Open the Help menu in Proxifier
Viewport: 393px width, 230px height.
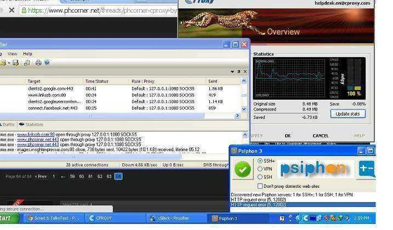pyautogui.click(x=27, y=54)
